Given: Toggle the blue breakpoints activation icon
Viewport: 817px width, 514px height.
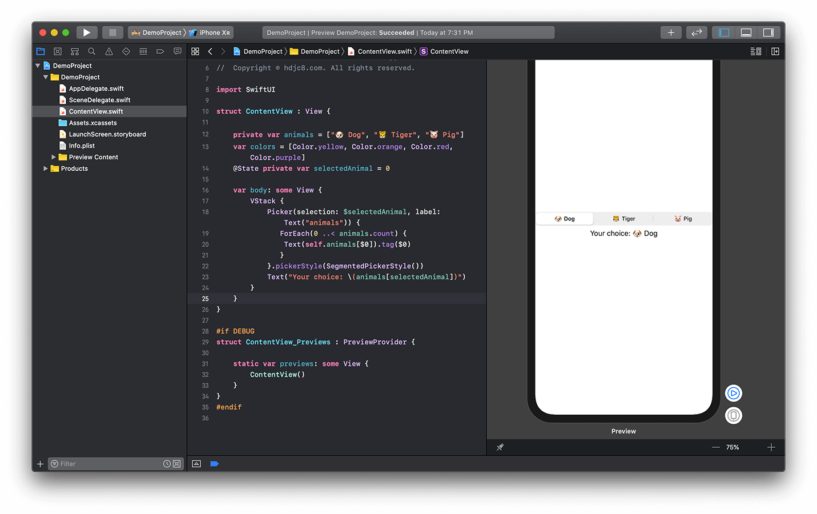Looking at the screenshot, I should (x=215, y=464).
